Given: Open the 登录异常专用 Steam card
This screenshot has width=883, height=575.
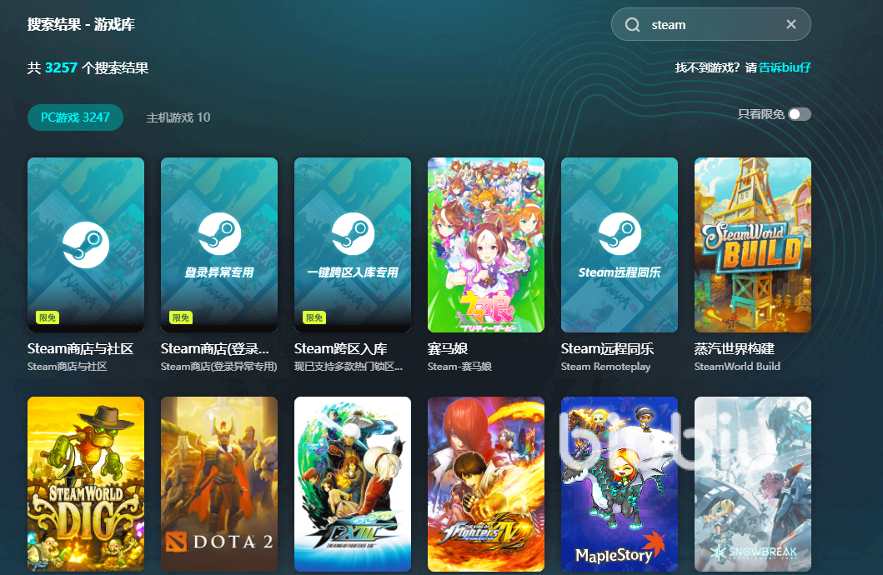Looking at the screenshot, I should [219, 244].
